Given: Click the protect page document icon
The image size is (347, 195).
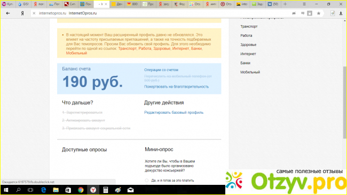Looking at the screenshot, I should coord(333,13).
